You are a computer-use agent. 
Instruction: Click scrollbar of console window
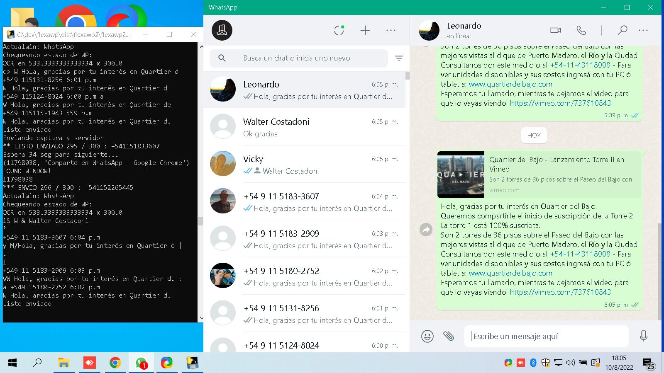tap(200, 221)
